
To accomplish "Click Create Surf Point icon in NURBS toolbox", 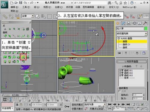I will pyautogui.click(x=23, y=29).
